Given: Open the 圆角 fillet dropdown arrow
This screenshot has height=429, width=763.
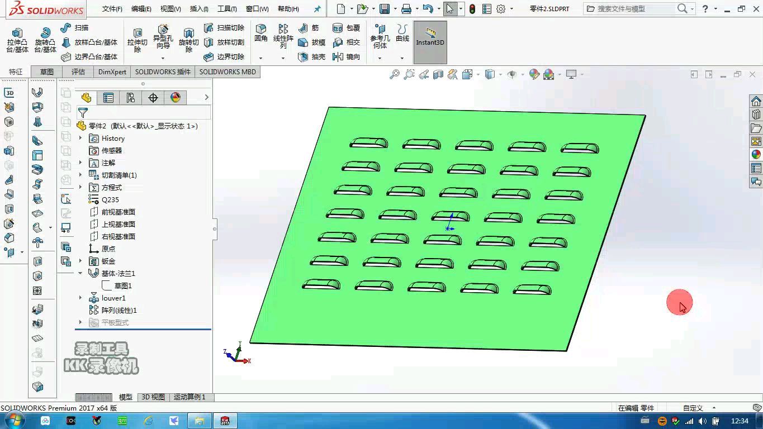Looking at the screenshot, I should [260, 58].
